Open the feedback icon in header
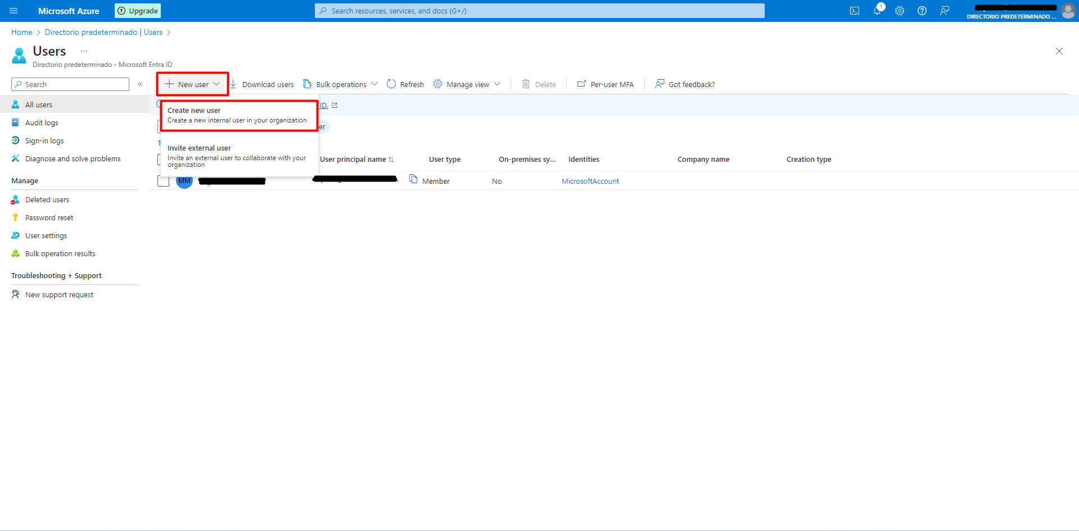Screen dimensions: 1079x531 coord(945,11)
